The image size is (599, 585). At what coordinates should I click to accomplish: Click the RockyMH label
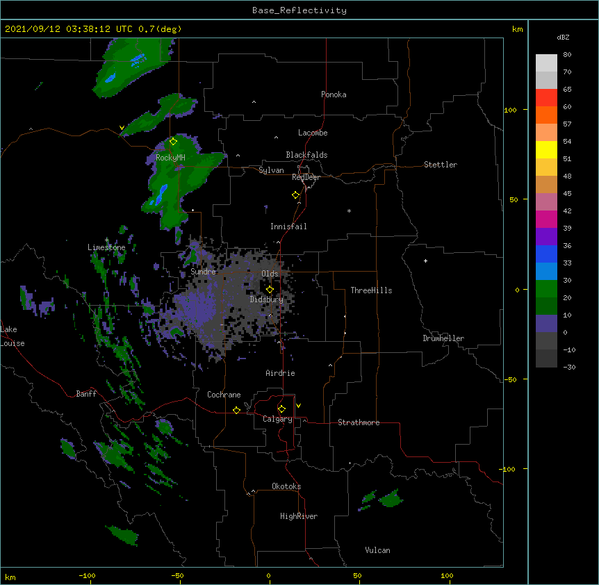170,158
